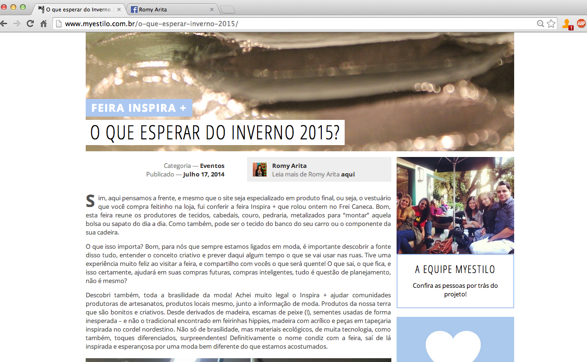This screenshot has width=587, height=362.
Task: Open a new browser tab
Action: 228,10
